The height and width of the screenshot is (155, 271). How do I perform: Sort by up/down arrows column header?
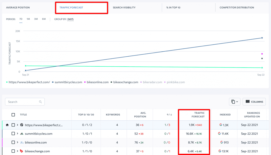tap(169, 115)
